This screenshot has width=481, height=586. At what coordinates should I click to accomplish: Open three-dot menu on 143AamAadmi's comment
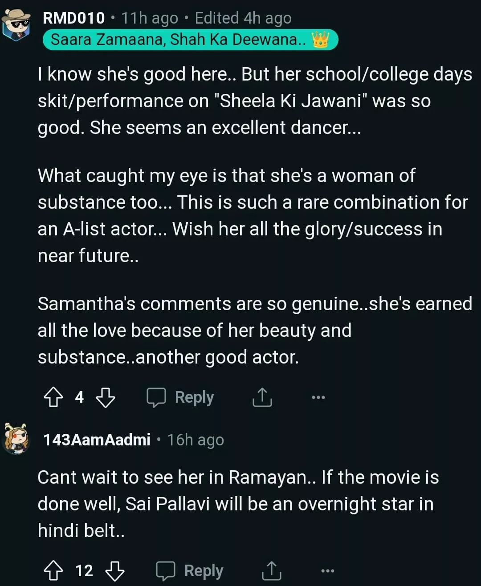pyautogui.click(x=327, y=570)
